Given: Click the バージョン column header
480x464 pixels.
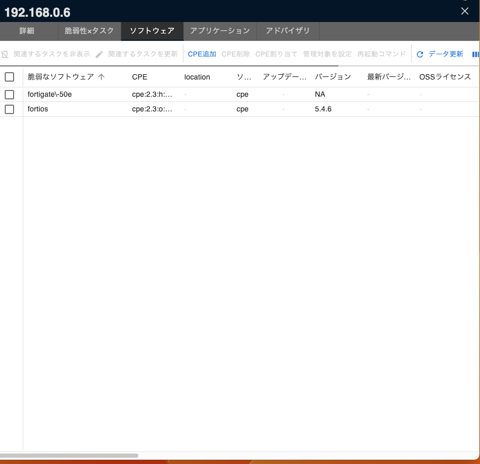Looking at the screenshot, I should (x=333, y=77).
